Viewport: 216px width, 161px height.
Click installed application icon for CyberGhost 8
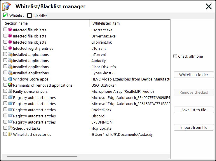click(x=10, y=73)
